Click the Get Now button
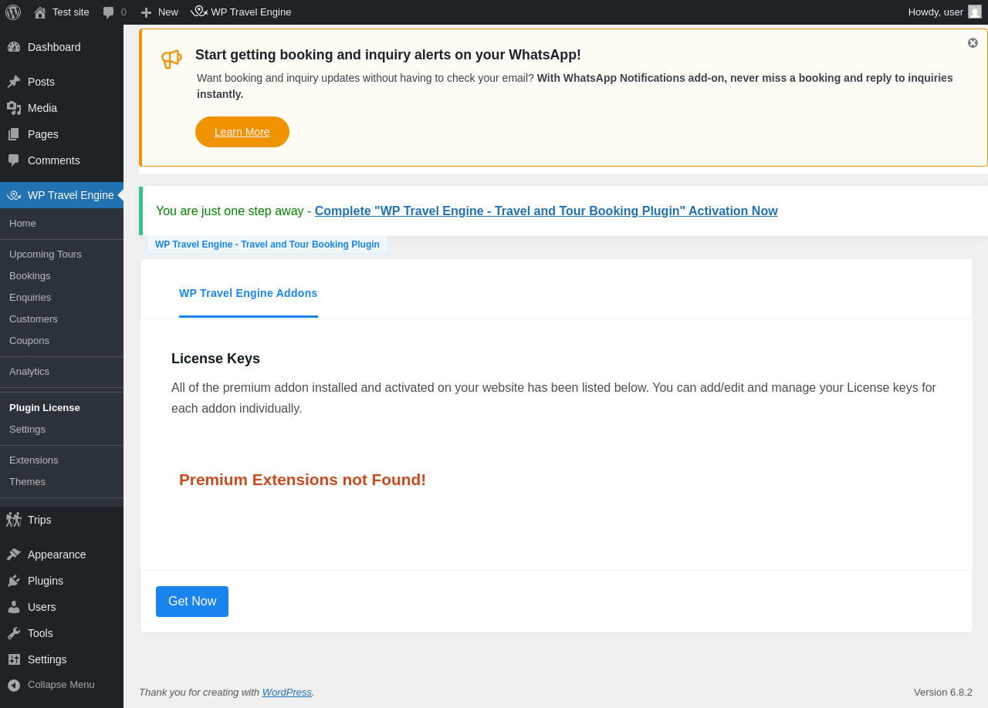 point(192,602)
